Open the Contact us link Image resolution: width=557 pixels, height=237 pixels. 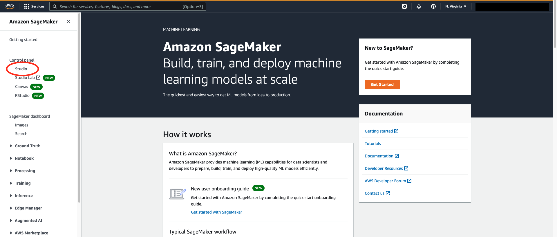[375, 193]
